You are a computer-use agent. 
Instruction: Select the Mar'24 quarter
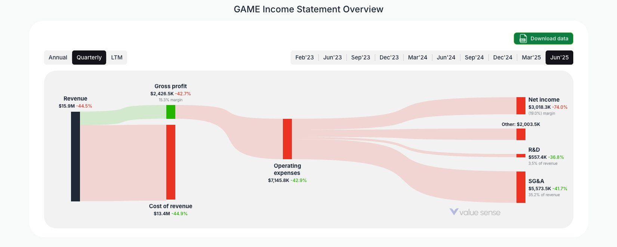point(417,57)
